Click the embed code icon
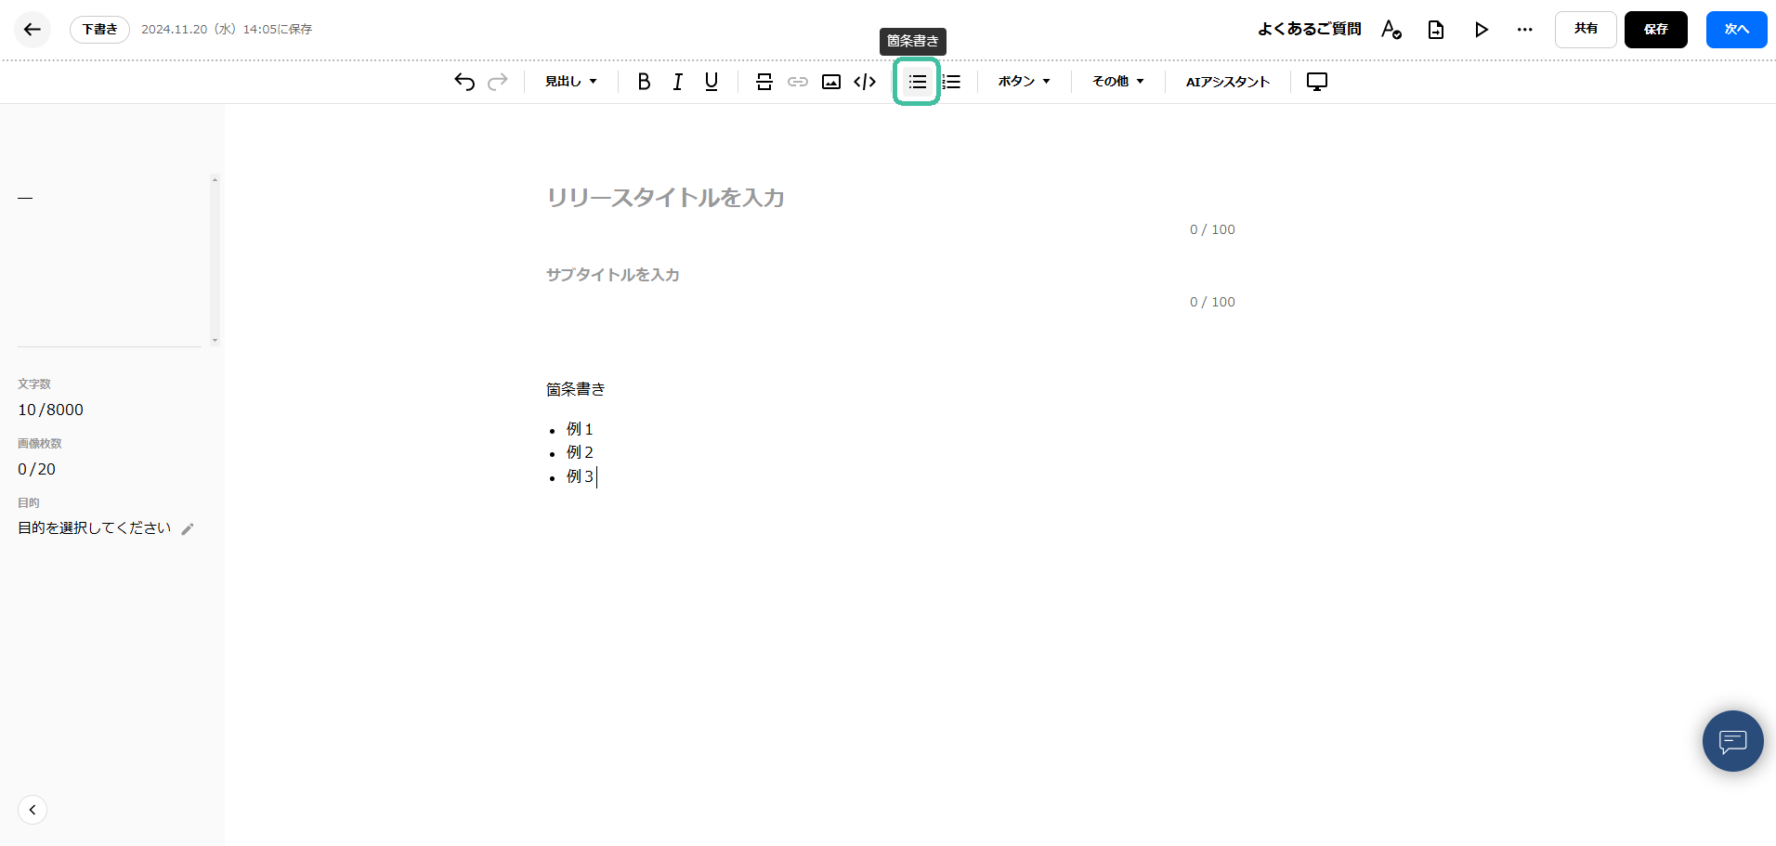Viewport: 1776px width, 846px height. 865,82
